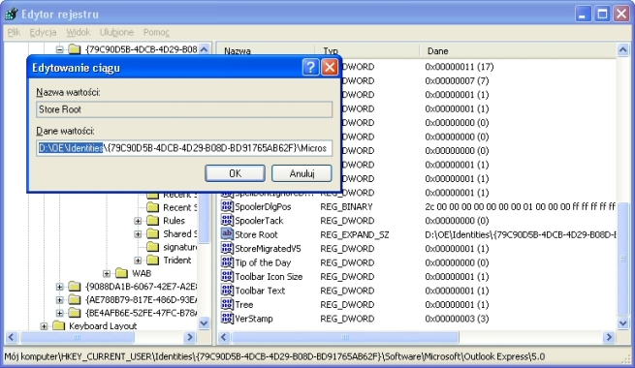
Task: Select the 'Store Root' value row name
Action: click(256, 234)
